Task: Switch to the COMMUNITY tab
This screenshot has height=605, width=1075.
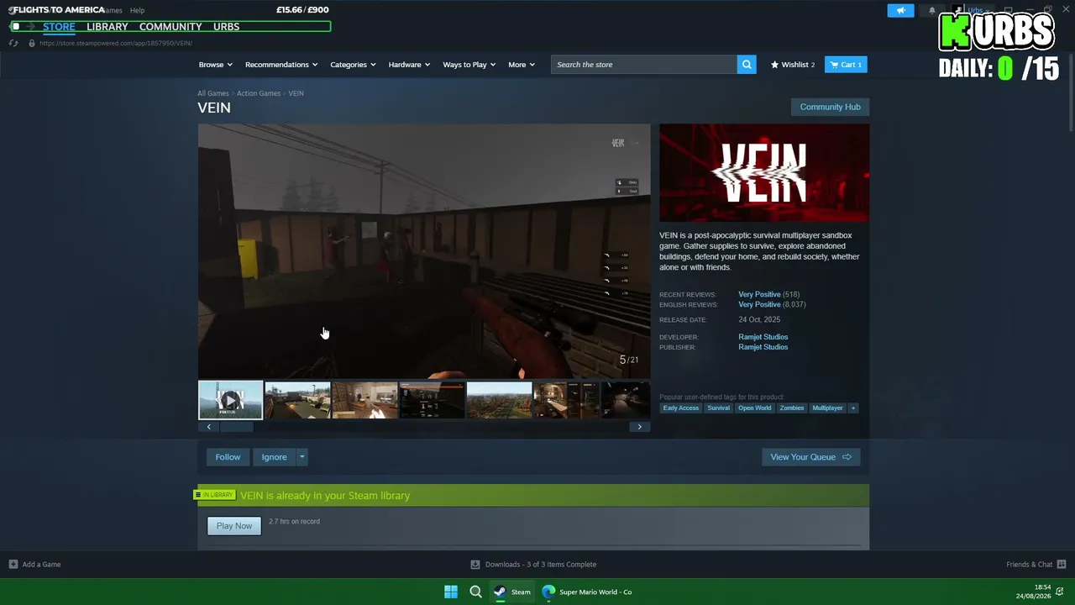Action: click(170, 27)
